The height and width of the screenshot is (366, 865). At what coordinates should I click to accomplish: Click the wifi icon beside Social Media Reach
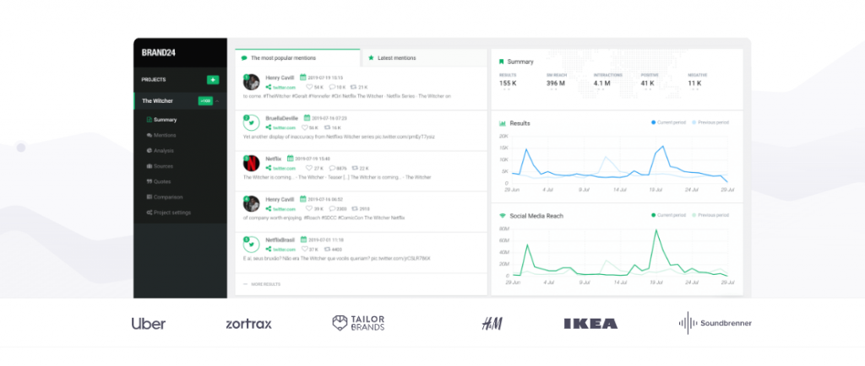point(503,216)
